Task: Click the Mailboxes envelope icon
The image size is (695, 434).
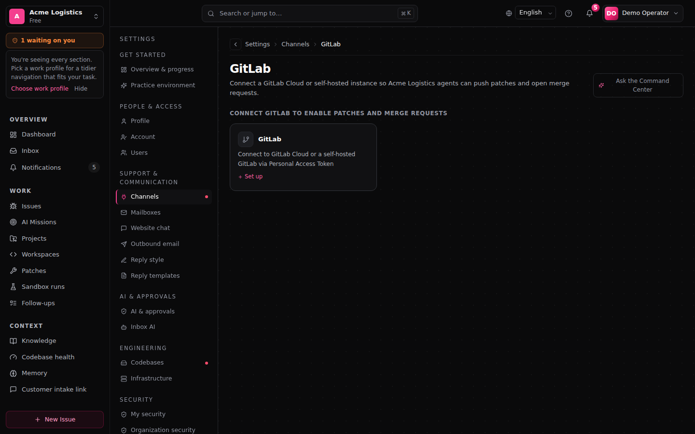Action: point(124,213)
